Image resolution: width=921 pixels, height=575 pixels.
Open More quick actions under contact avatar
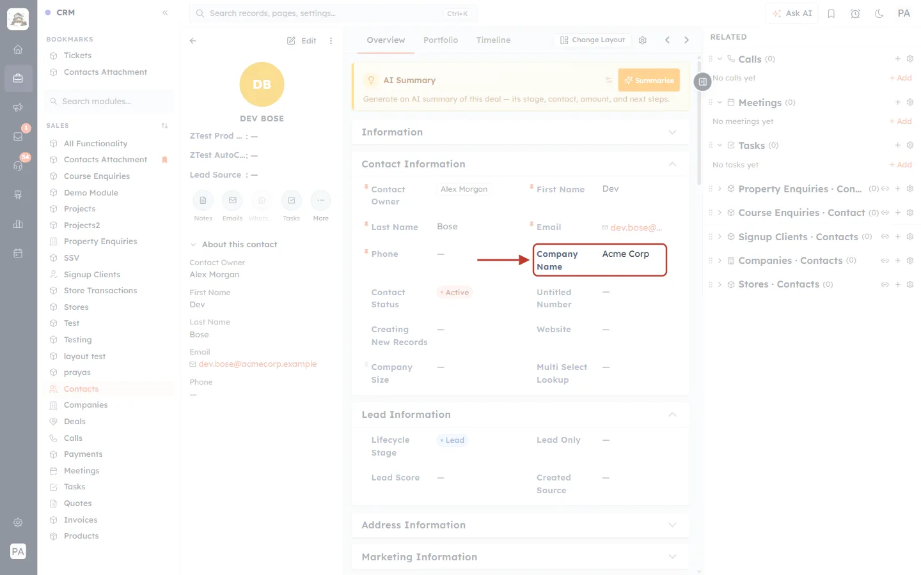coord(320,201)
